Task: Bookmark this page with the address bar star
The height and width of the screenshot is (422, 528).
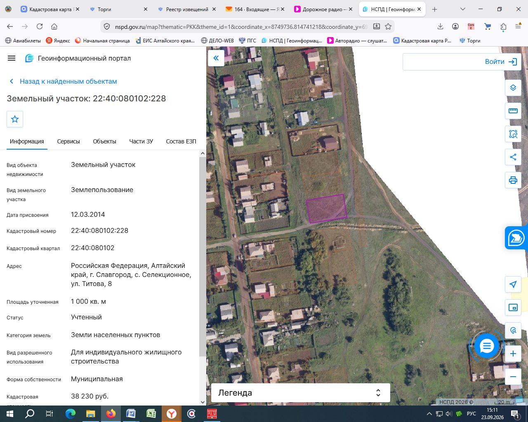Action: pos(388,26)
